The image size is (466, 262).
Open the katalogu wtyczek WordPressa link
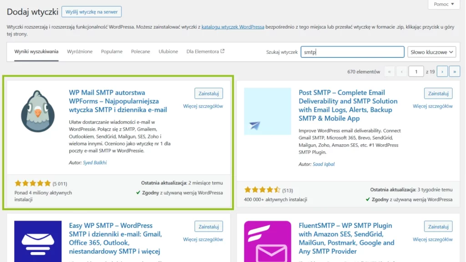[x=233, y=26]
